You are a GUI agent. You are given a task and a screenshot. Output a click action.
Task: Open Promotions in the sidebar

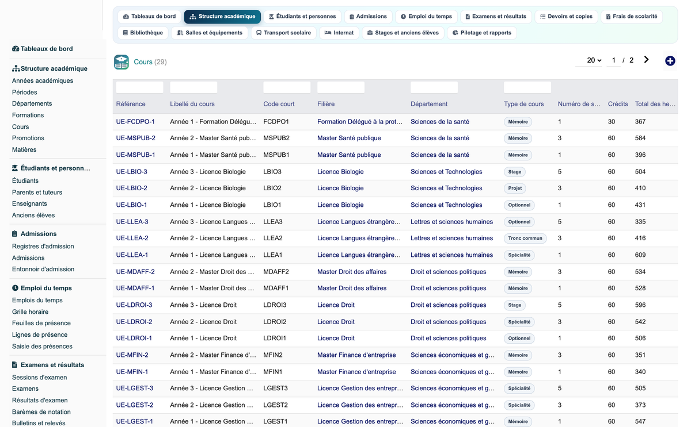[28, 139]
